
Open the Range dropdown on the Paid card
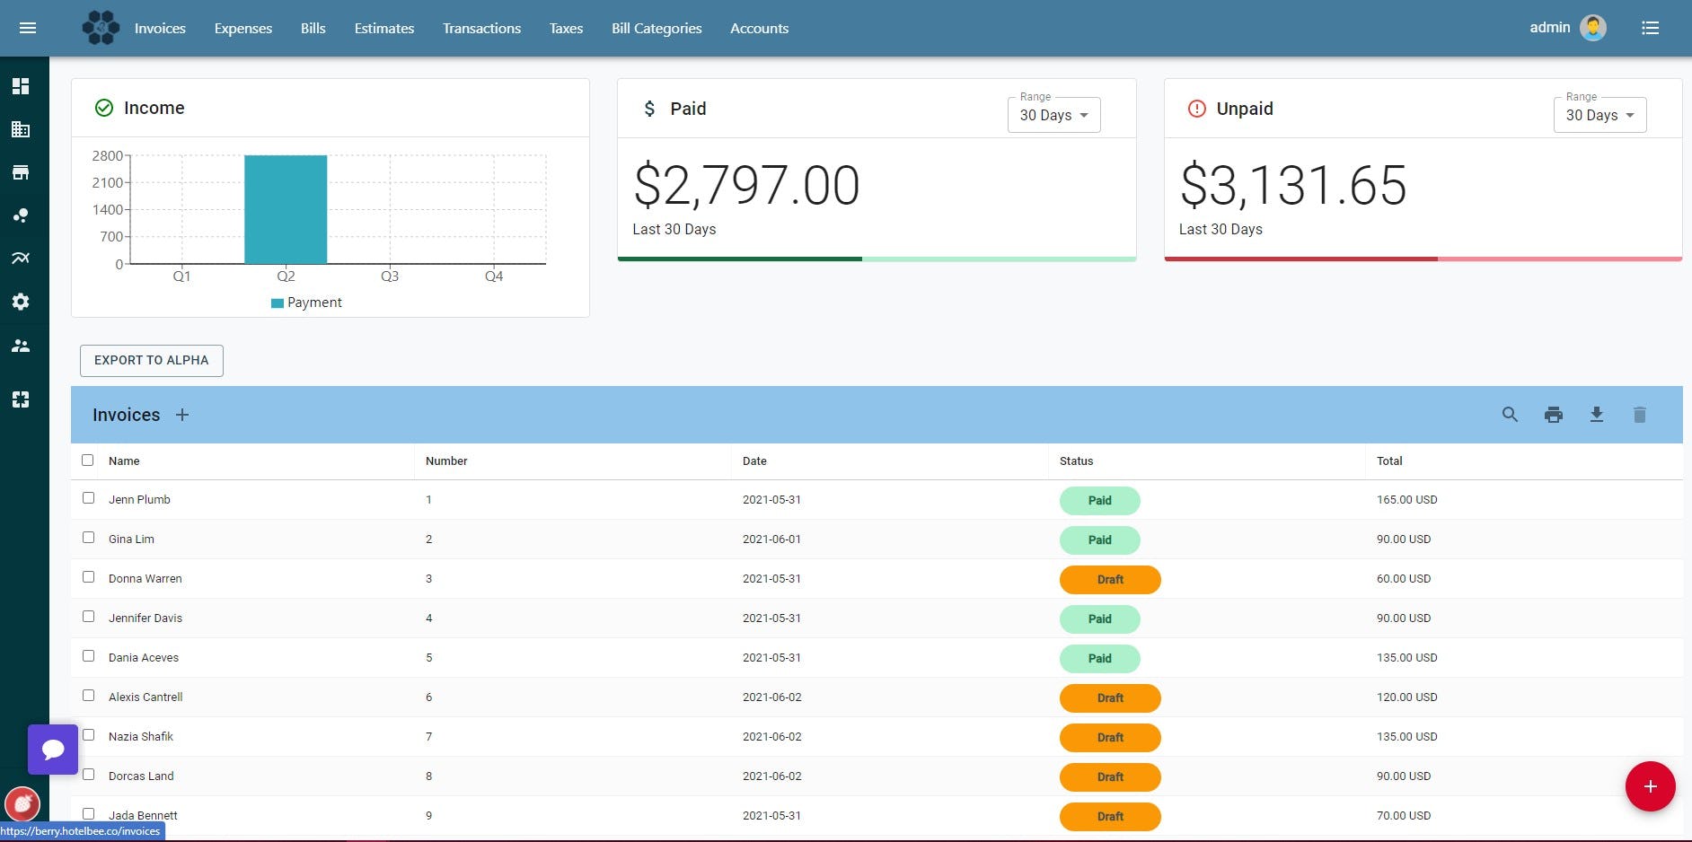tap(1053, 114)
